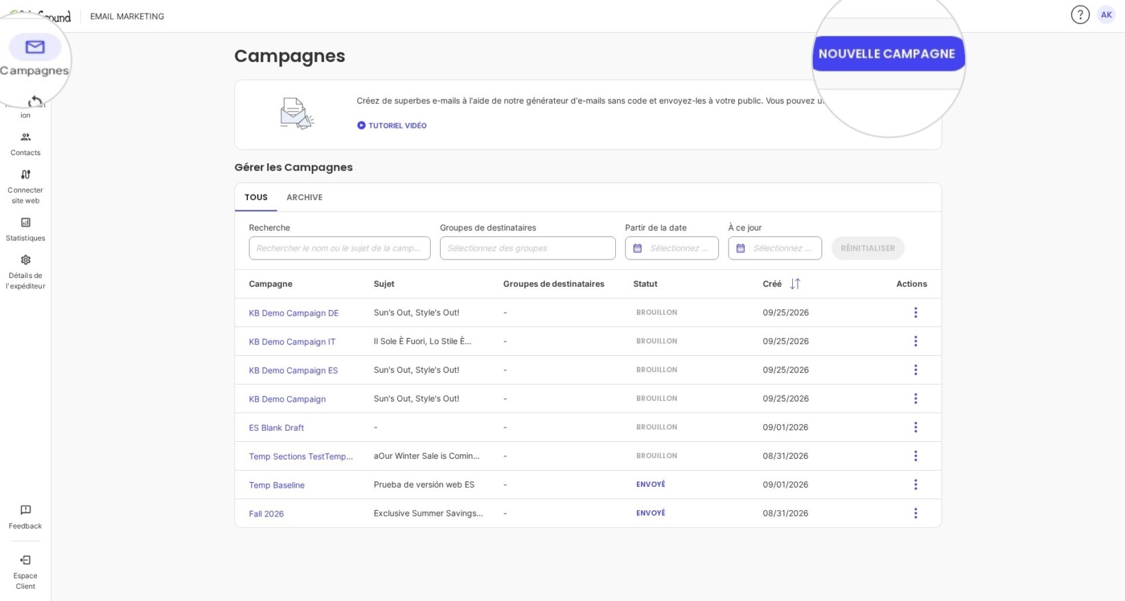The height and width of the screenshot is (601, 1125).
Task: Click the Statut column header
Action: click(x=645, y=283)
